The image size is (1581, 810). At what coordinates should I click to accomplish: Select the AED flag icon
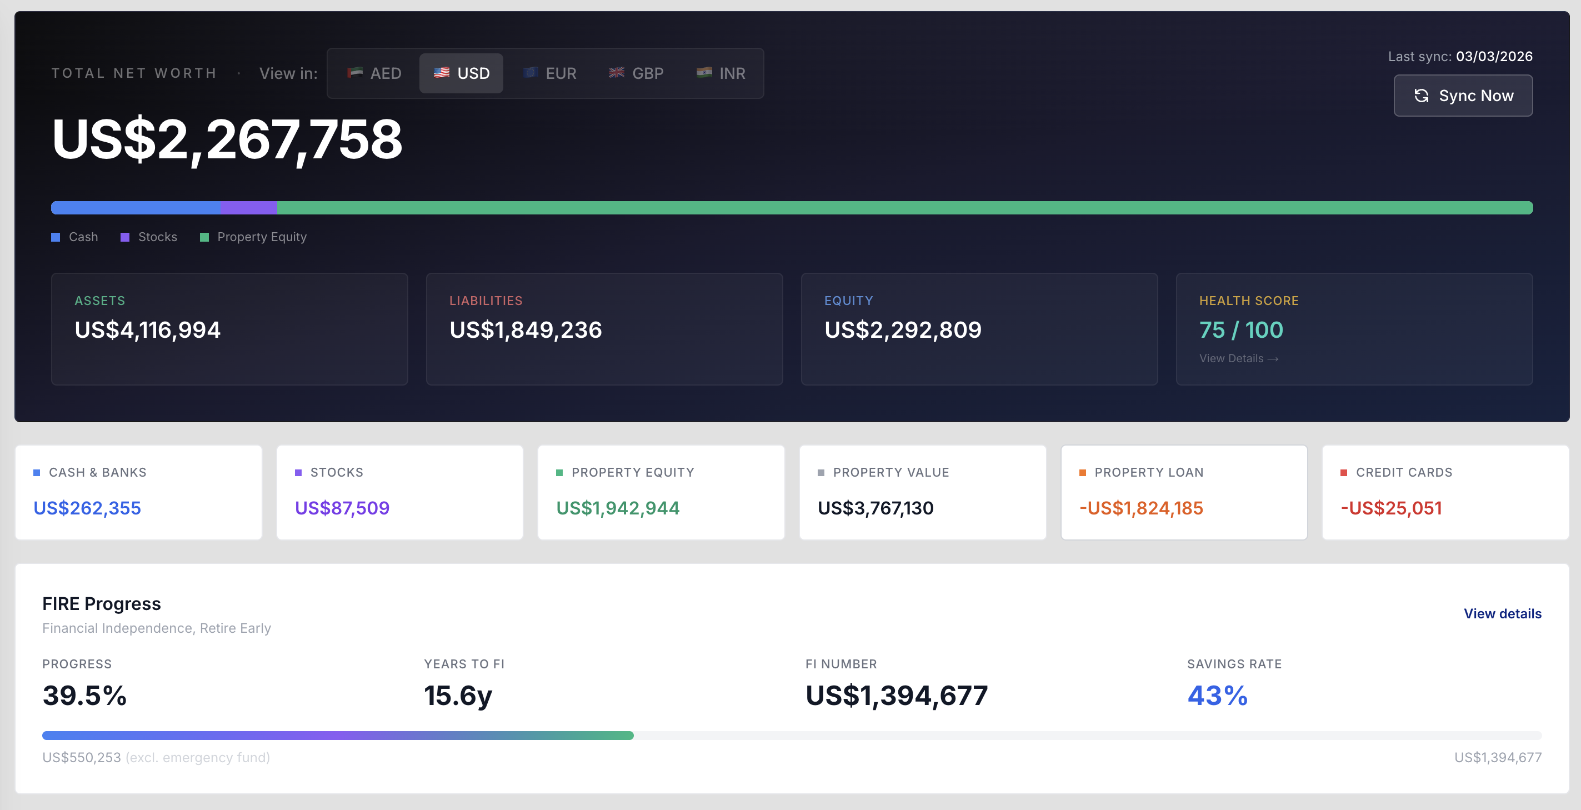pos(354,73)
